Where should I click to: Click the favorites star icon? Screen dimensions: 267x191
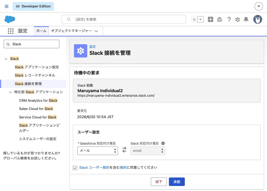click(x=194, y=19)
